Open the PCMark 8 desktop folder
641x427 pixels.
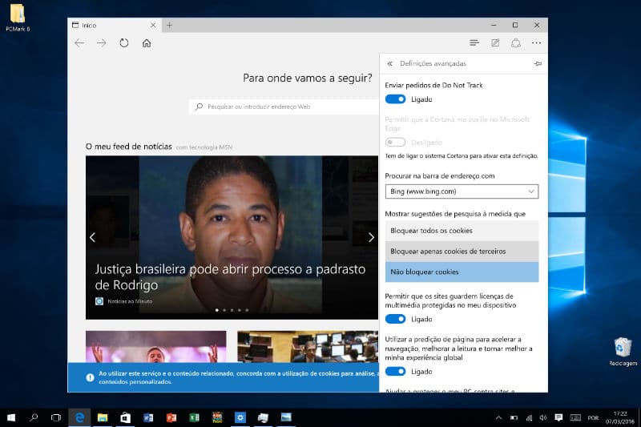click(x=18, y=18)
